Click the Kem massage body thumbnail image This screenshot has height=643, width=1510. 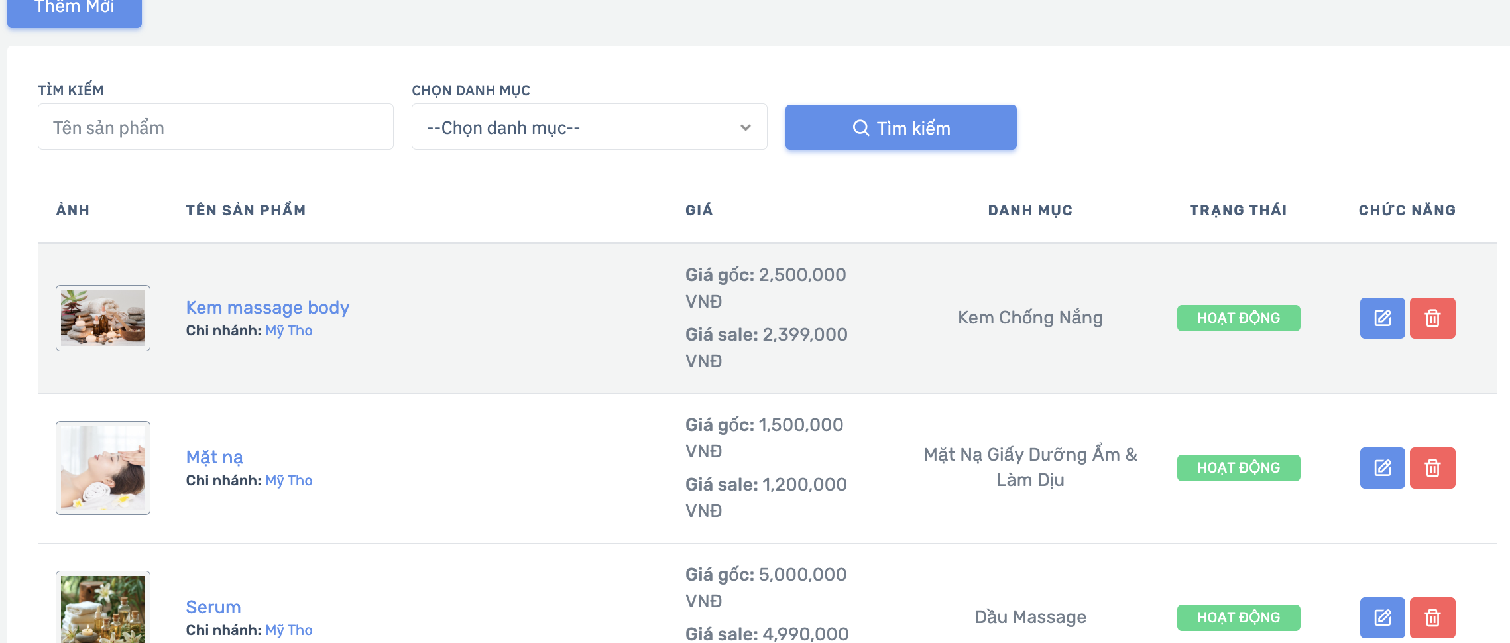tap(103, 318)
